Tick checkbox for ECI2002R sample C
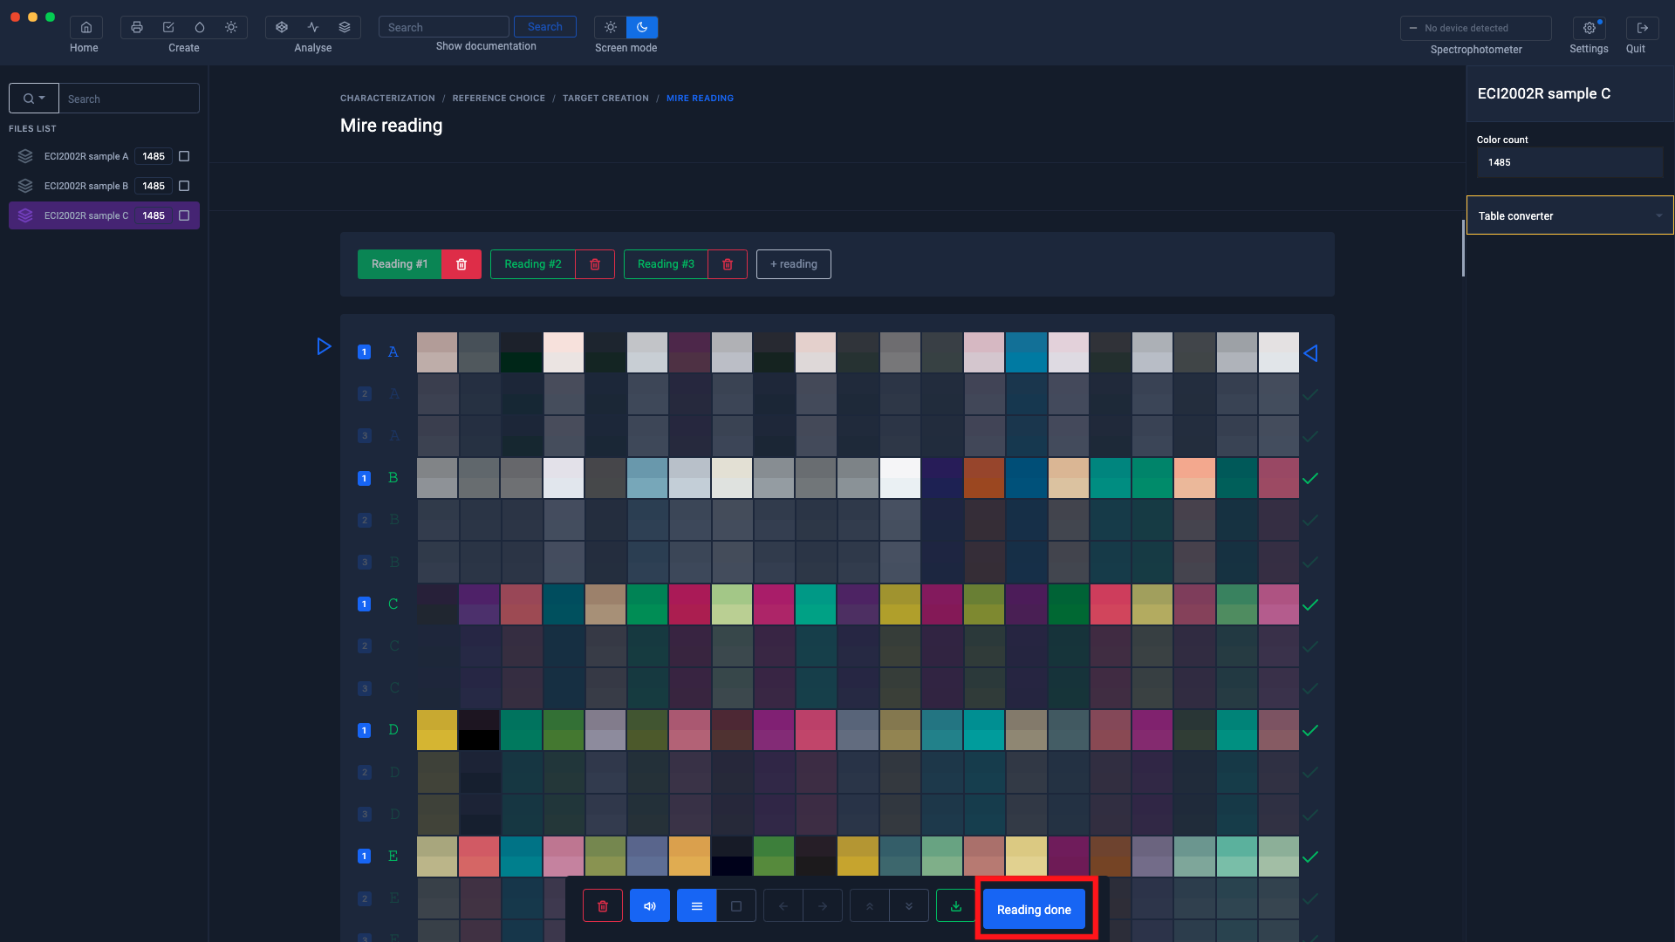 (x=184, y=215)
